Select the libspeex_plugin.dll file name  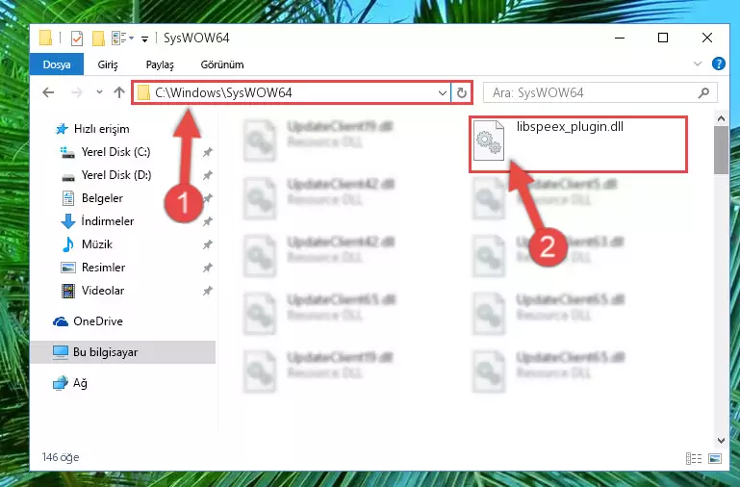(570, 126)
